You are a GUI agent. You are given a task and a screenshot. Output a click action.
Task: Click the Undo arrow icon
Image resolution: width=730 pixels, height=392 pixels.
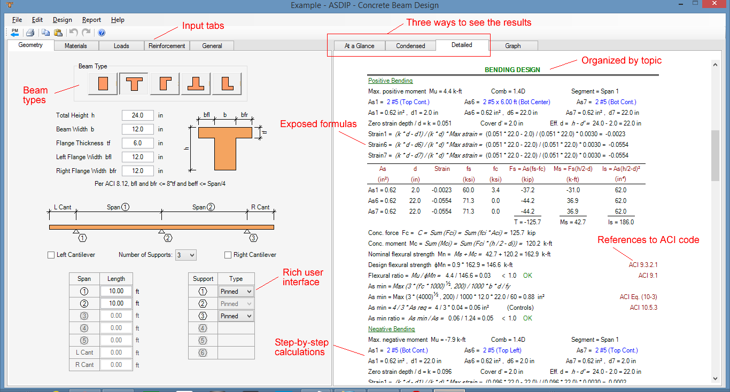[x=74, y=33]
